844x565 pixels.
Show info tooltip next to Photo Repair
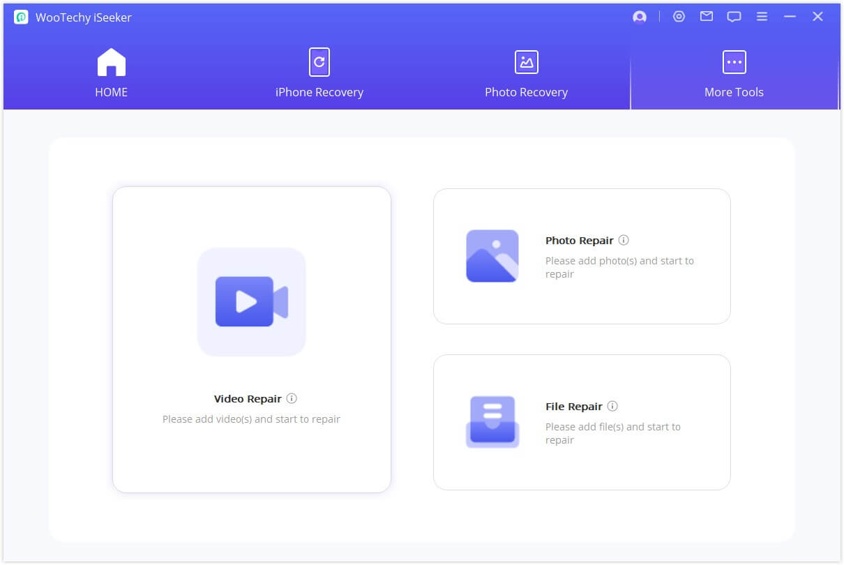(x=624, y=240)
